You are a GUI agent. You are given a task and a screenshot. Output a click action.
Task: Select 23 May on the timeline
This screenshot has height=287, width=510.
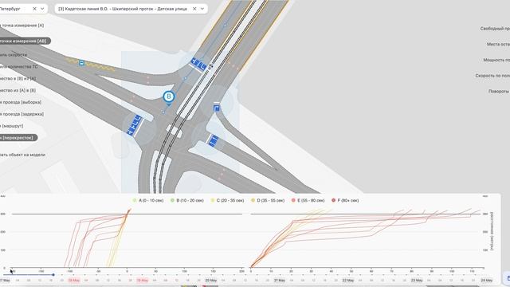[x=417, y=280]
